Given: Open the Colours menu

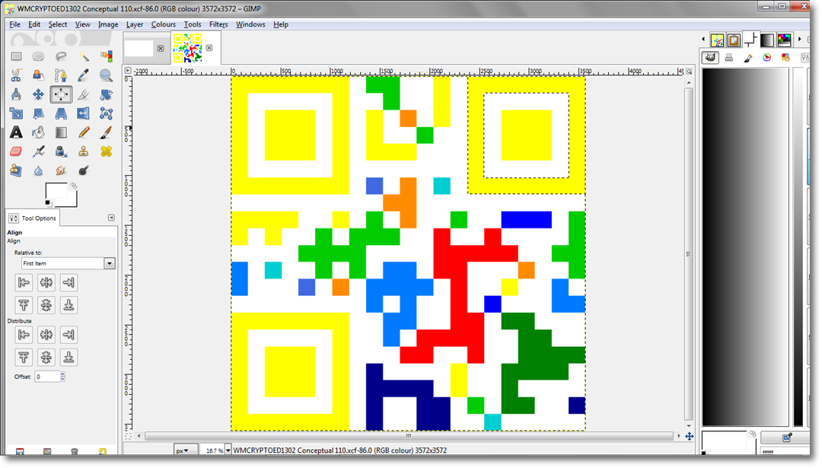Looking at the screenshot, I should 163,24.
